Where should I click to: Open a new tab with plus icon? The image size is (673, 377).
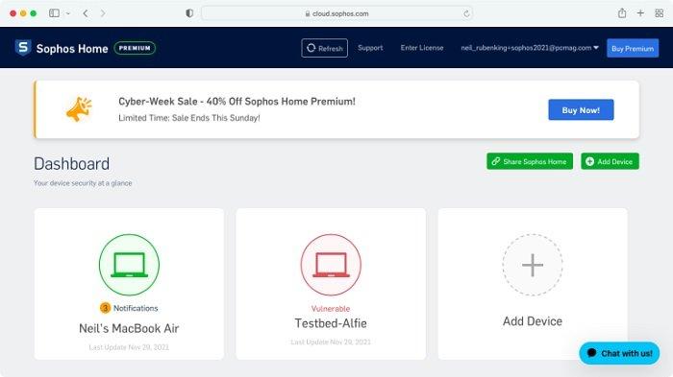tap(640, 13)
